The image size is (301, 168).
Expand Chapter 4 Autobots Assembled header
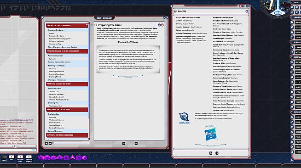tap(67, 135)
